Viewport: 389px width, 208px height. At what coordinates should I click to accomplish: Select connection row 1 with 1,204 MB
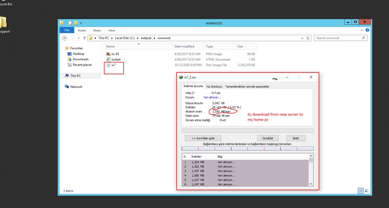coord(245,162)
